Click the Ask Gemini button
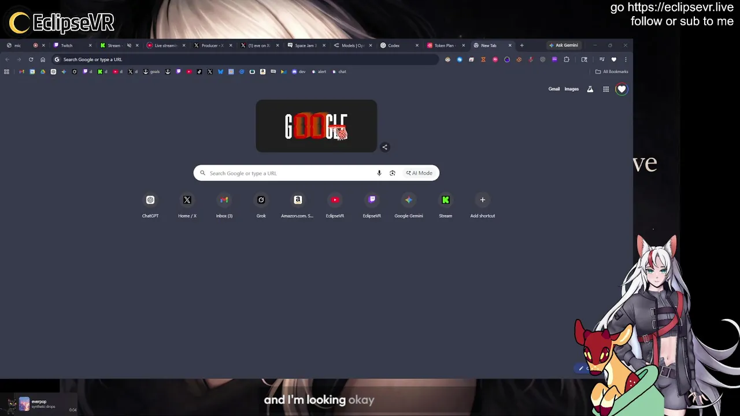This screenshot has height=416, width=740. (x=564, y=45)
